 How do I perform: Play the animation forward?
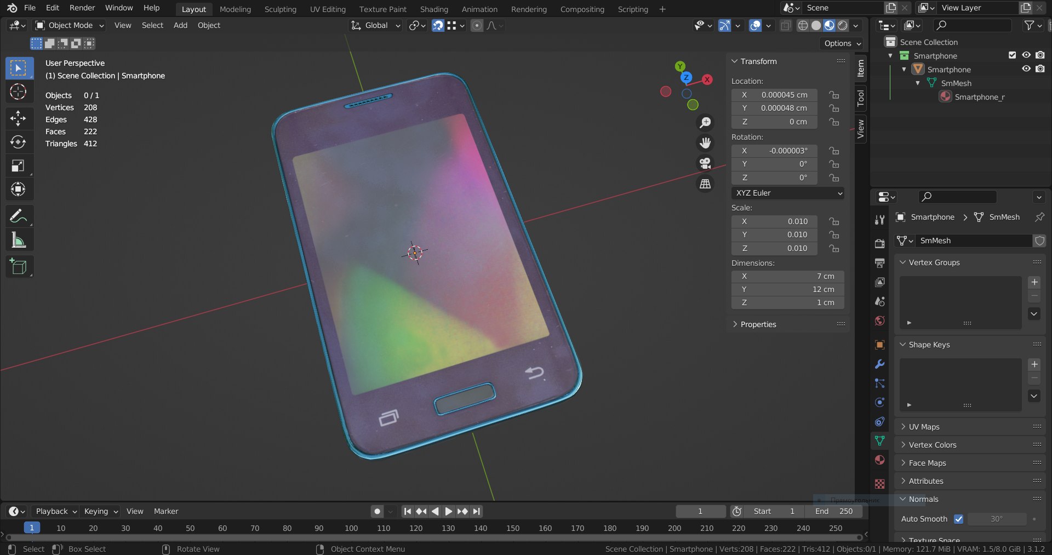click(x=449, y=511)
